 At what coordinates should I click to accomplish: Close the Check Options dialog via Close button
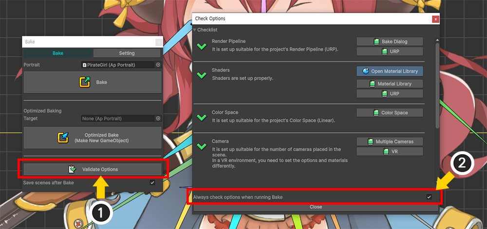tap(316, 207)
